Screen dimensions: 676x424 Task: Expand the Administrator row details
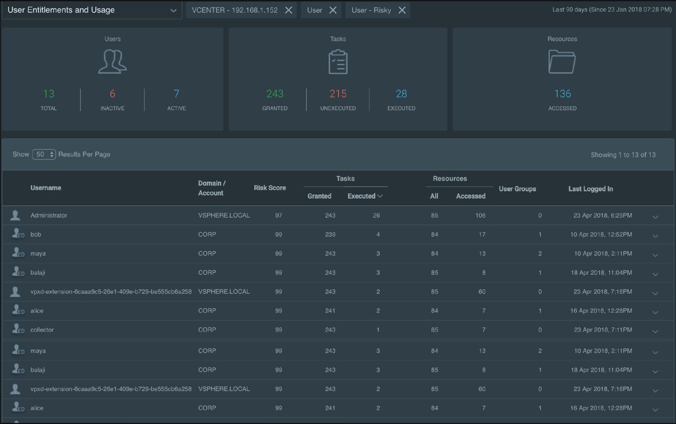655,217
